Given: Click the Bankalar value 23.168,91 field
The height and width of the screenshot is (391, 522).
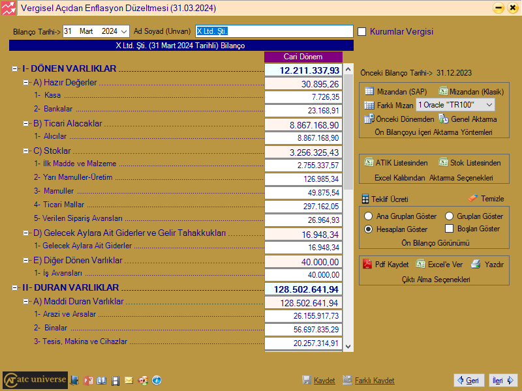Looking at the screenshot, I should (303, 111).
